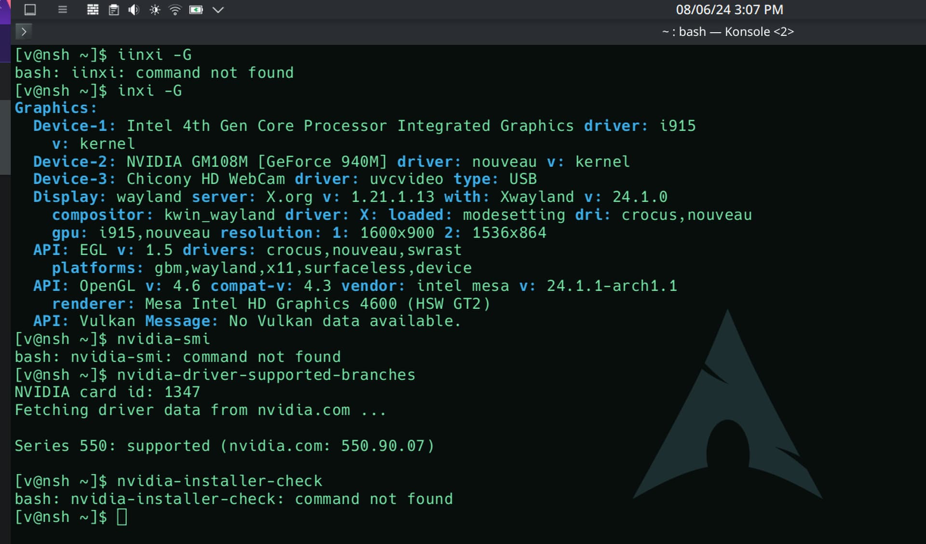Open the battery charging tray icon
This screenshot has height=544, width=926.
(x=196, y=10)
